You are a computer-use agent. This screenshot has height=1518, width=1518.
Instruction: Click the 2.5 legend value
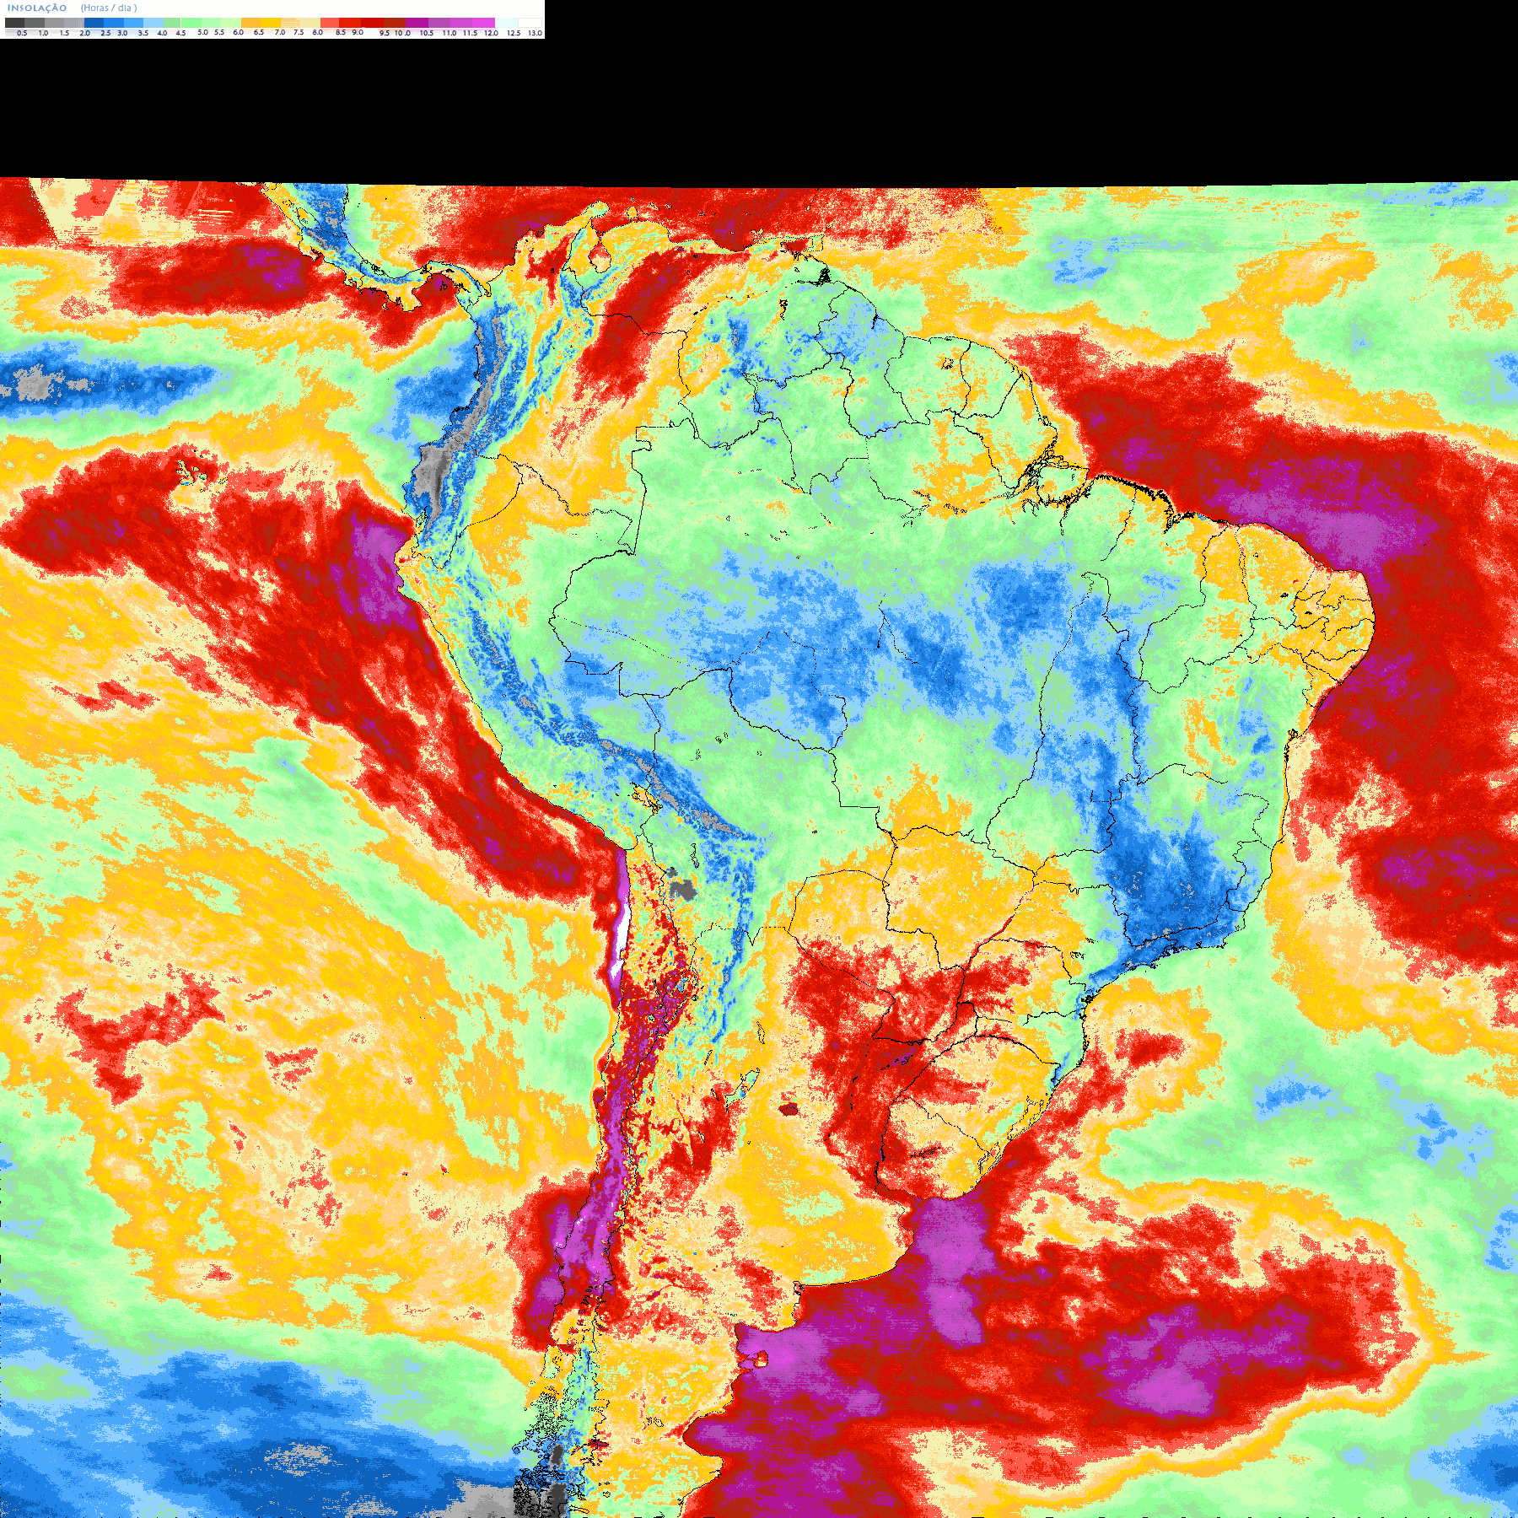click(x=105, y=33)
